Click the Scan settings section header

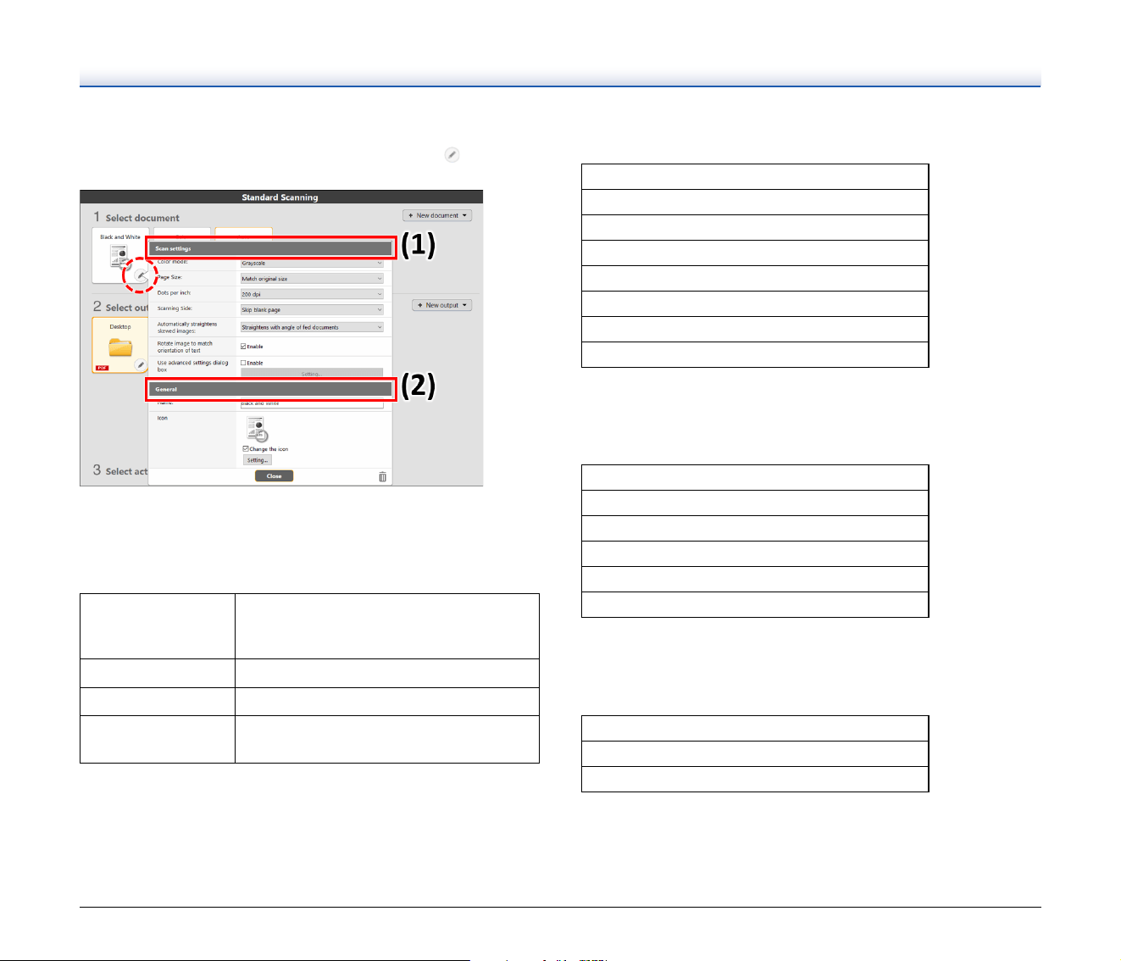click(270, 249)
